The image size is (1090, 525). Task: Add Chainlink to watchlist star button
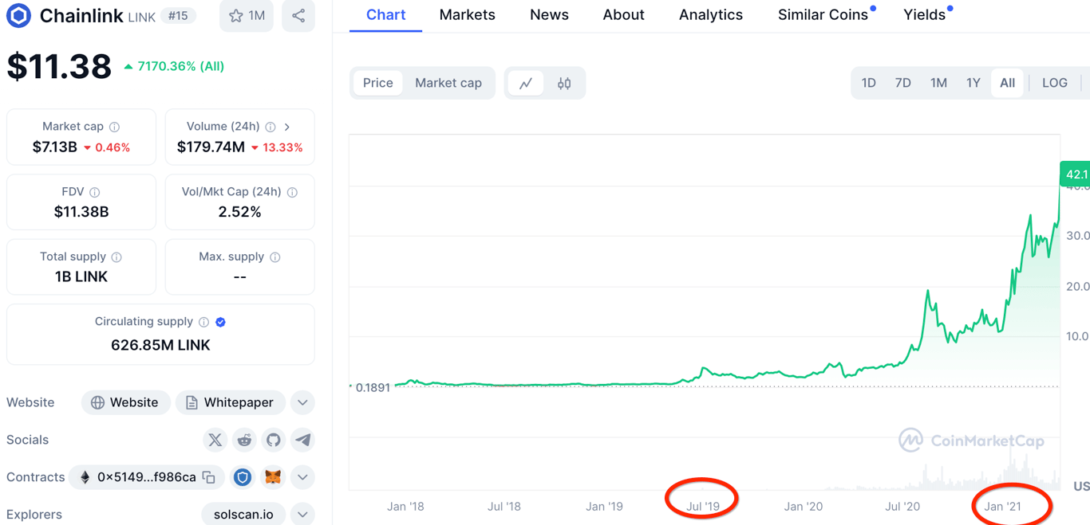[x=247, y=16]
